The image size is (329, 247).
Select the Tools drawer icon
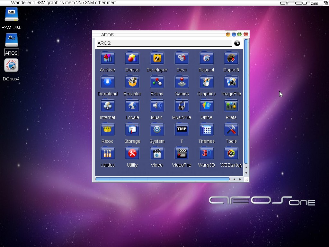231,130
